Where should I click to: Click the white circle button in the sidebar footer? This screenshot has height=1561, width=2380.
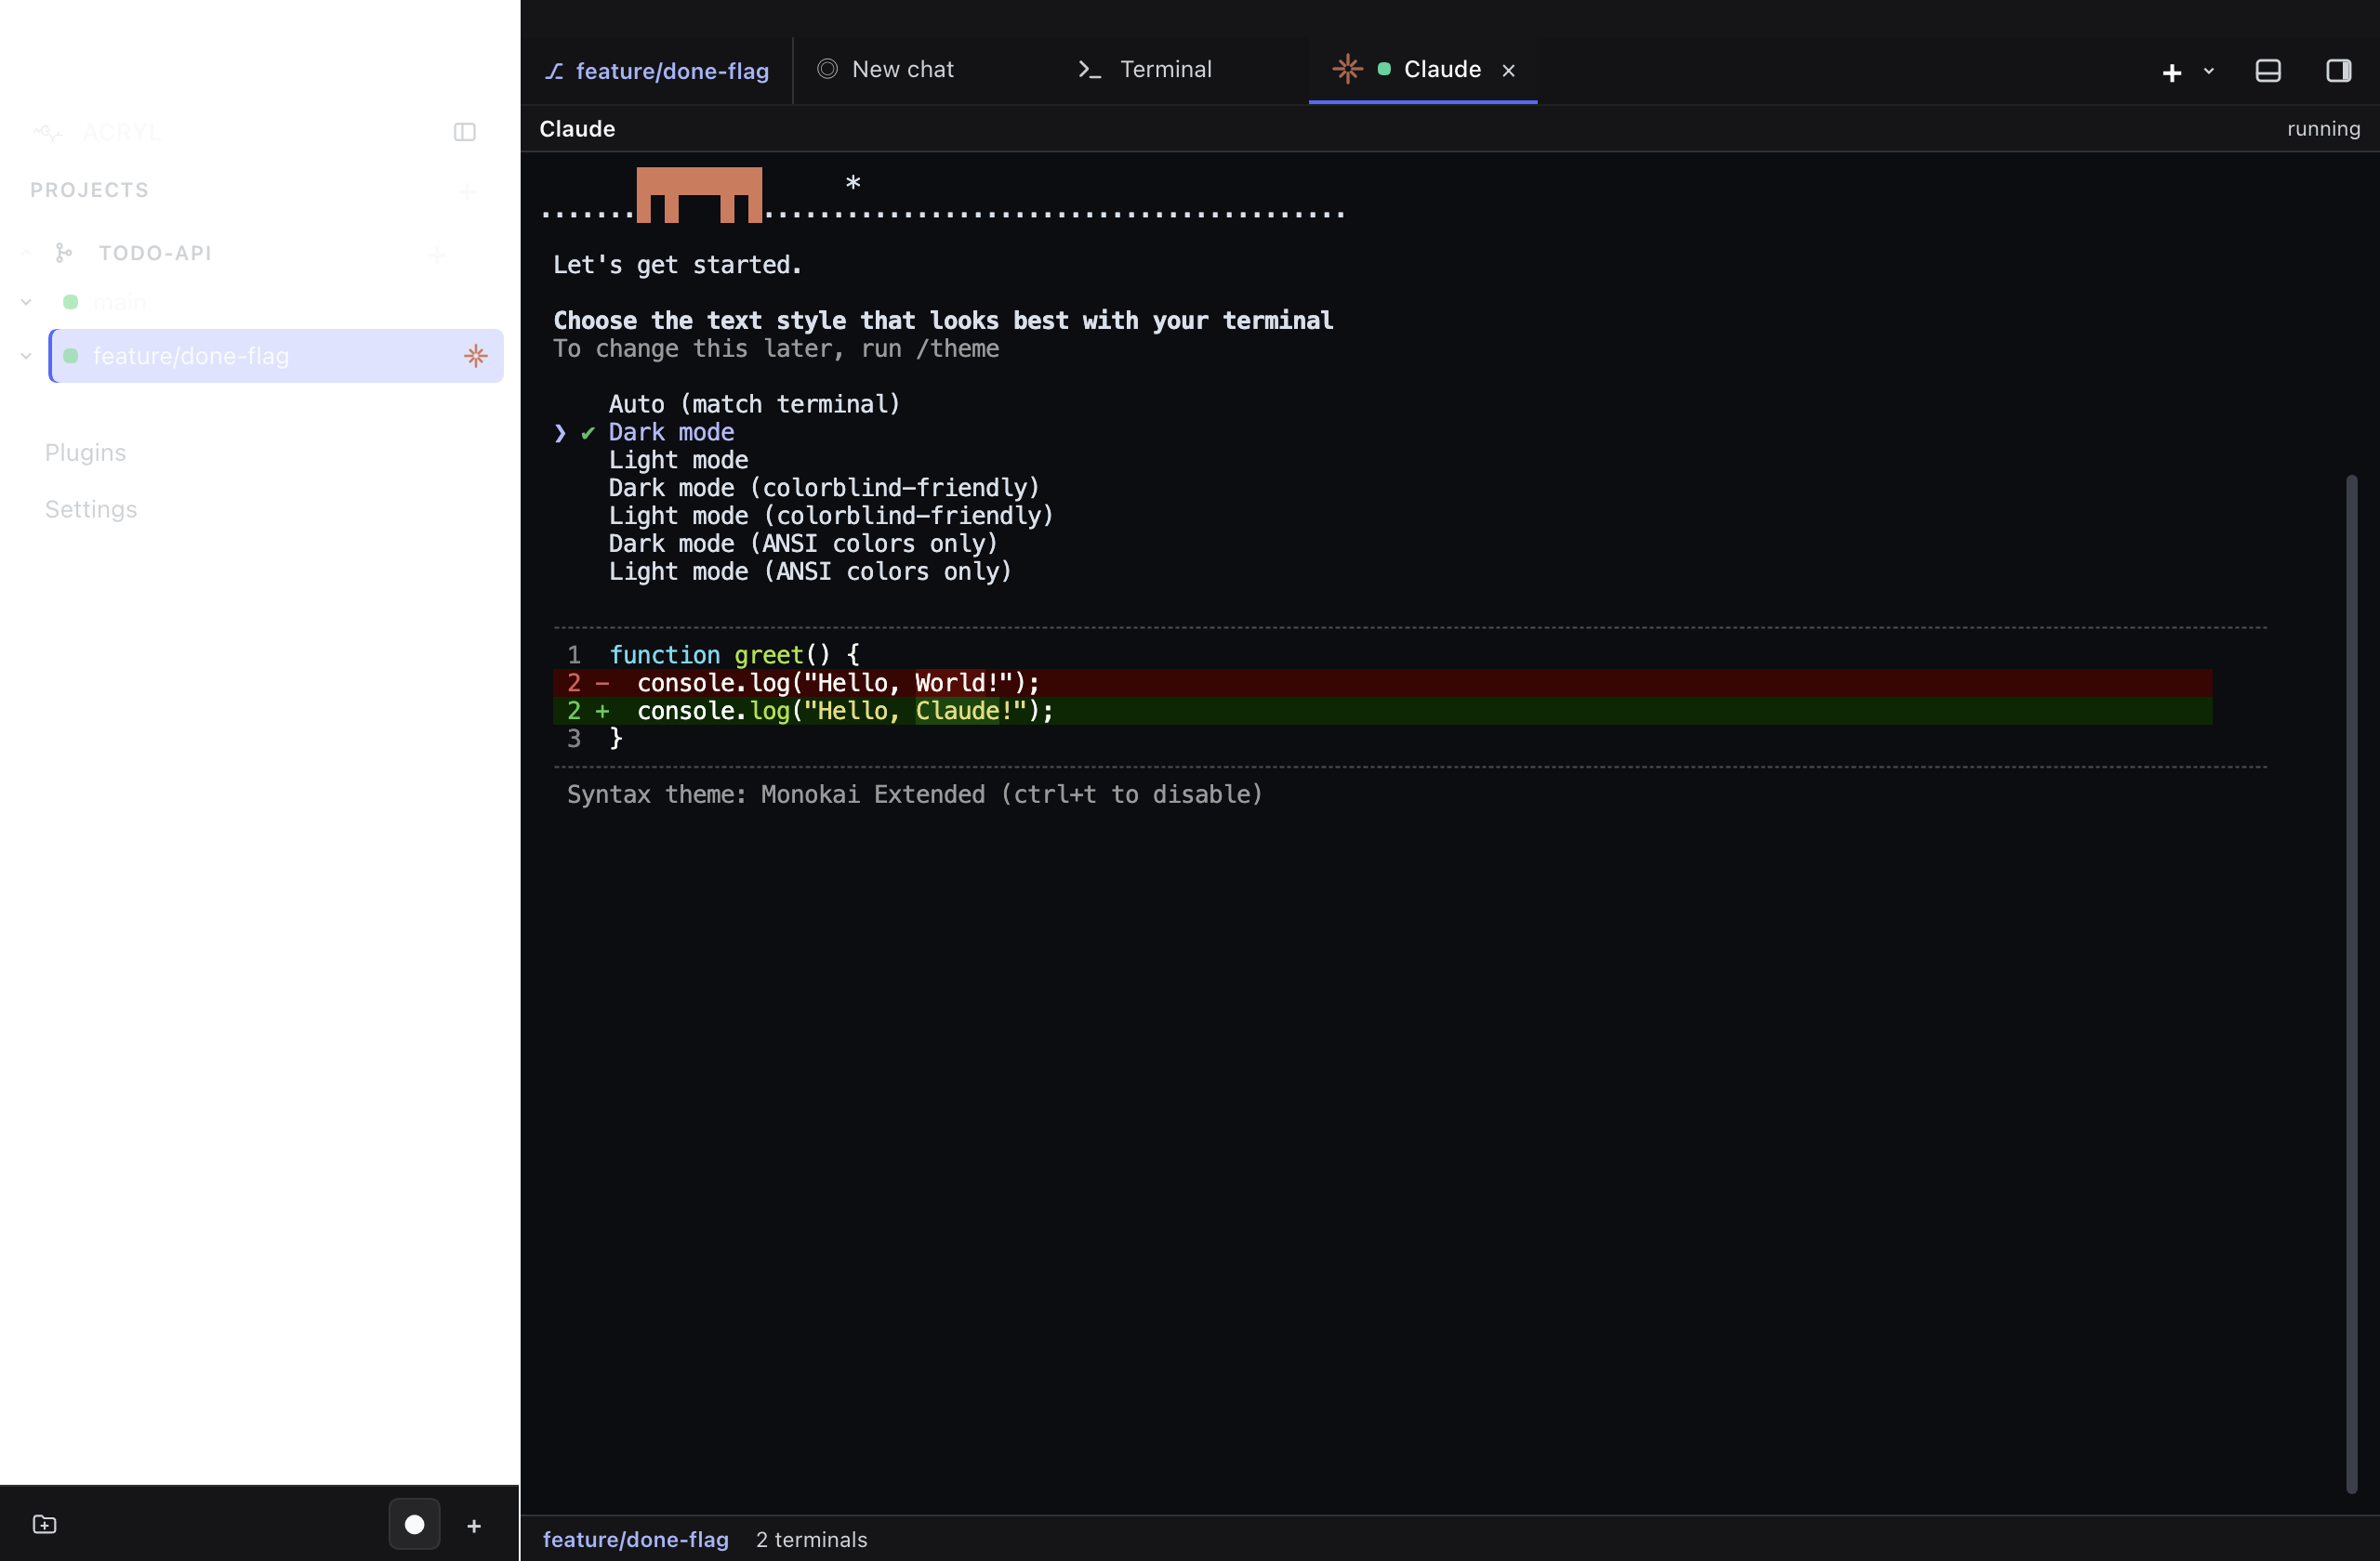point(414,1524)
